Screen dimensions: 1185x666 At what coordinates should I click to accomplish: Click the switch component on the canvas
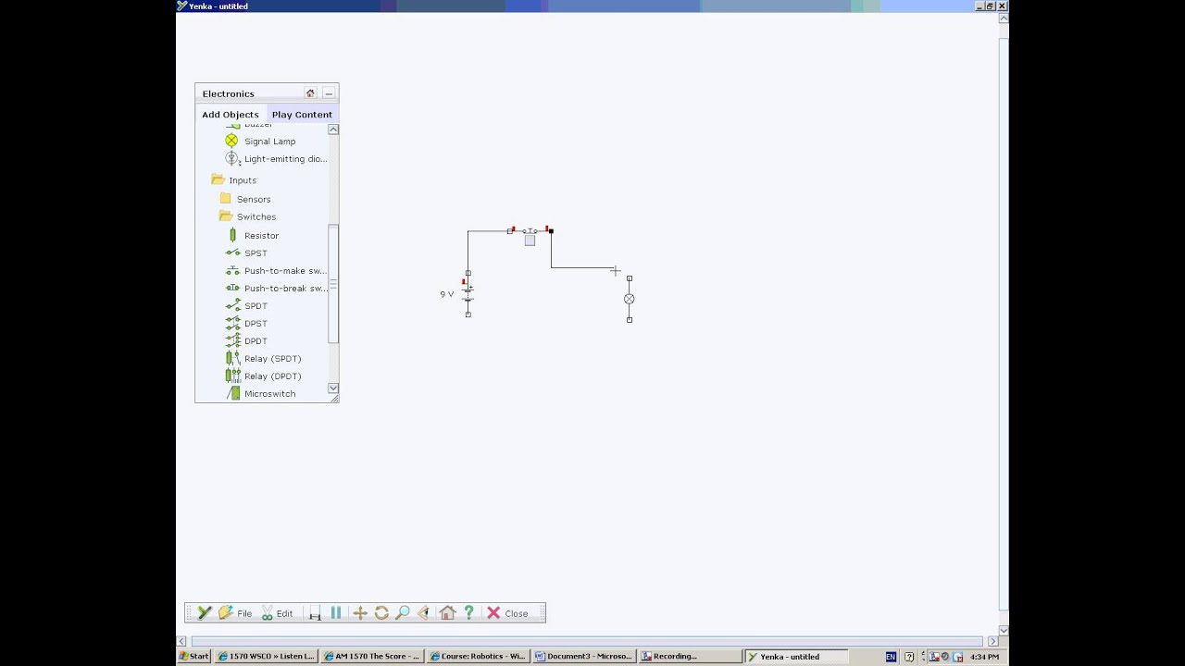click(530, 230)
